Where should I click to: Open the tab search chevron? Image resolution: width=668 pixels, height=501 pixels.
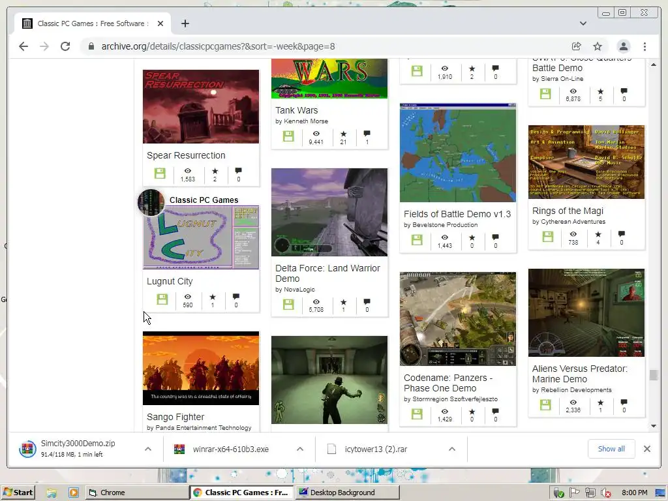click(583, 23)
